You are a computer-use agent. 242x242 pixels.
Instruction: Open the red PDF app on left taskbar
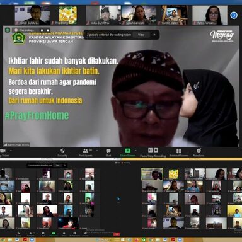point(25,239)
